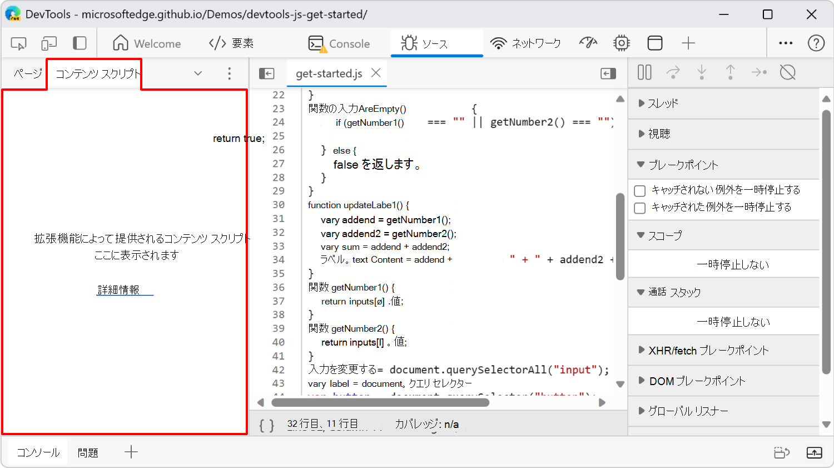834x468 pixels.
Task: Collapse the 通話 スタック section
Action: tap(724, 292)
